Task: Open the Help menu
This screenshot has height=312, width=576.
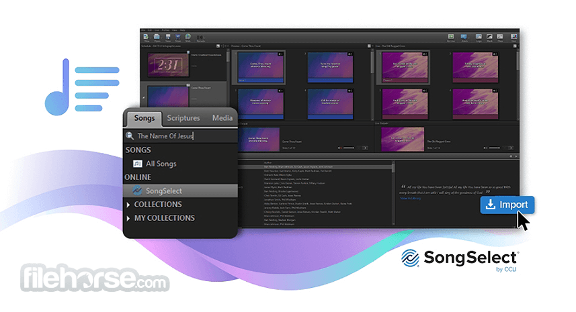Action: point(183,30)
